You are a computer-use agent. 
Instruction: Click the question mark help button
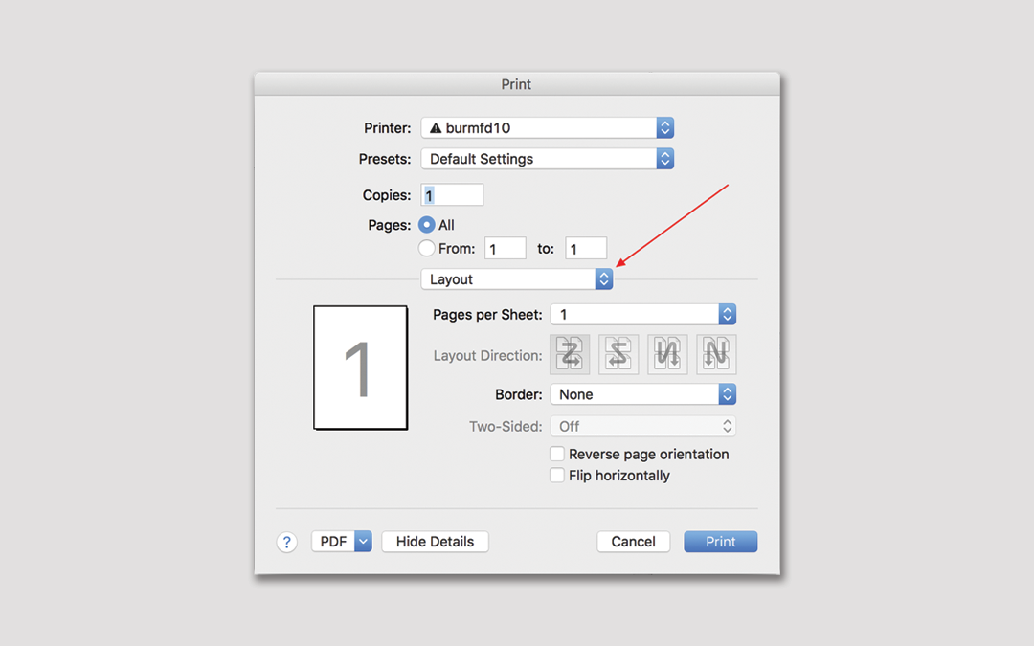[287, 542]
